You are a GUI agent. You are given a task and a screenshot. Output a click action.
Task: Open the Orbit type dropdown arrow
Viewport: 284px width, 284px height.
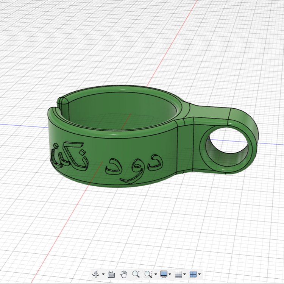point(103,275)
